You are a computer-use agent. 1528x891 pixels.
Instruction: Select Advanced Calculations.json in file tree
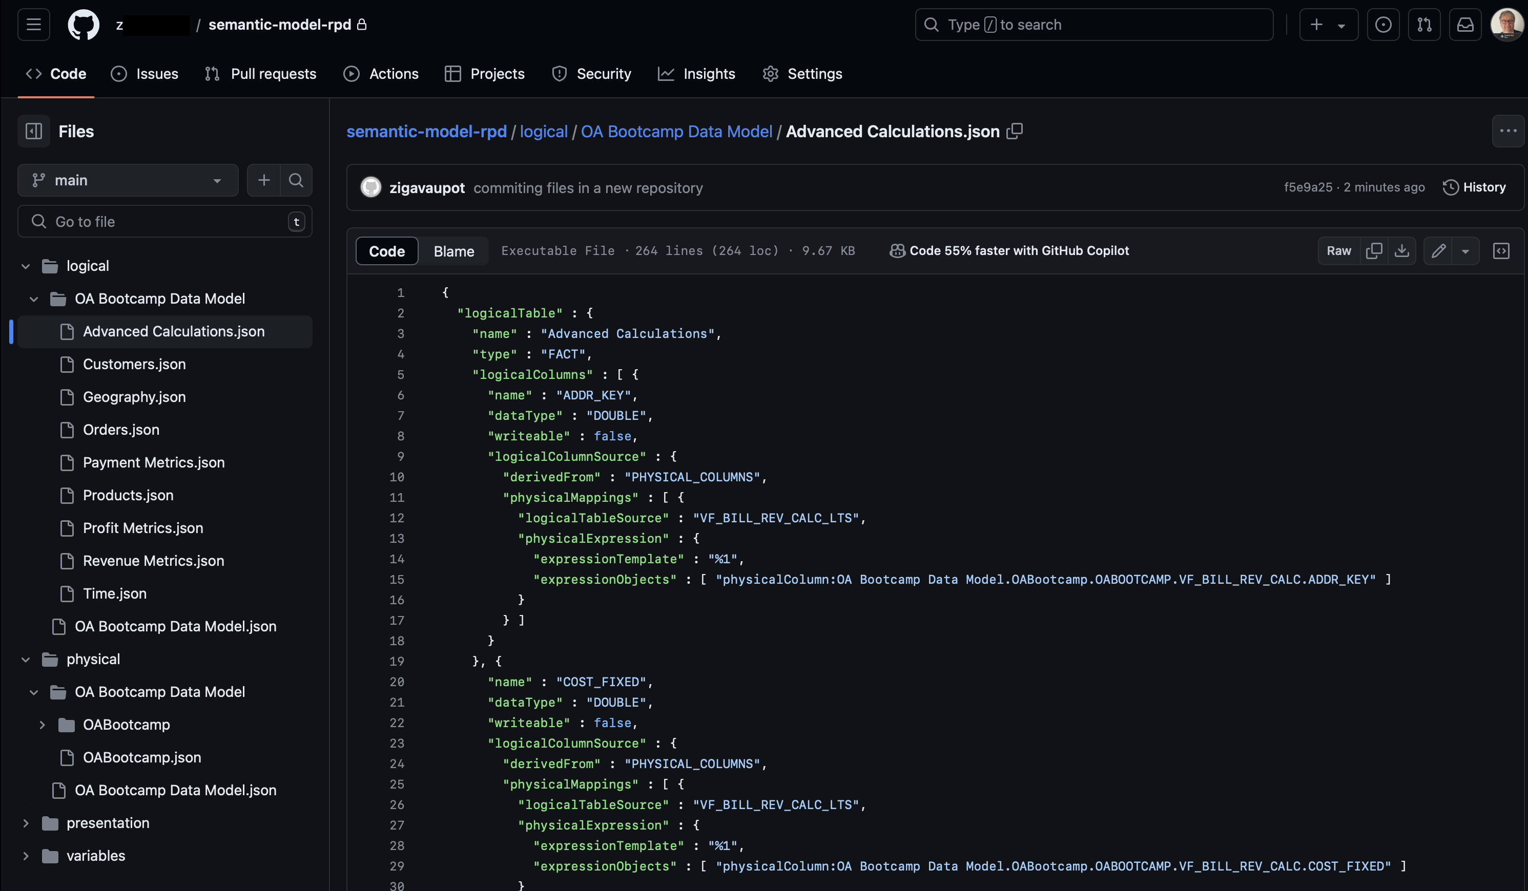pos(165,331)
